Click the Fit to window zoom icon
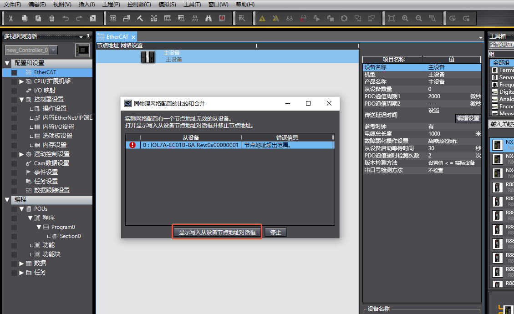Screen dimensions: 514x314 [392, 19]
